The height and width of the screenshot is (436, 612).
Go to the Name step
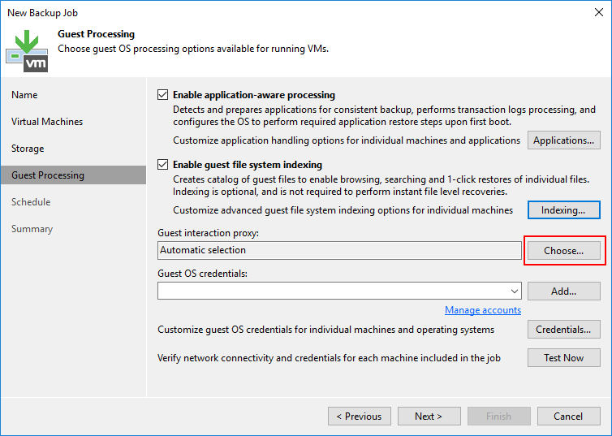tap(24, 95)
